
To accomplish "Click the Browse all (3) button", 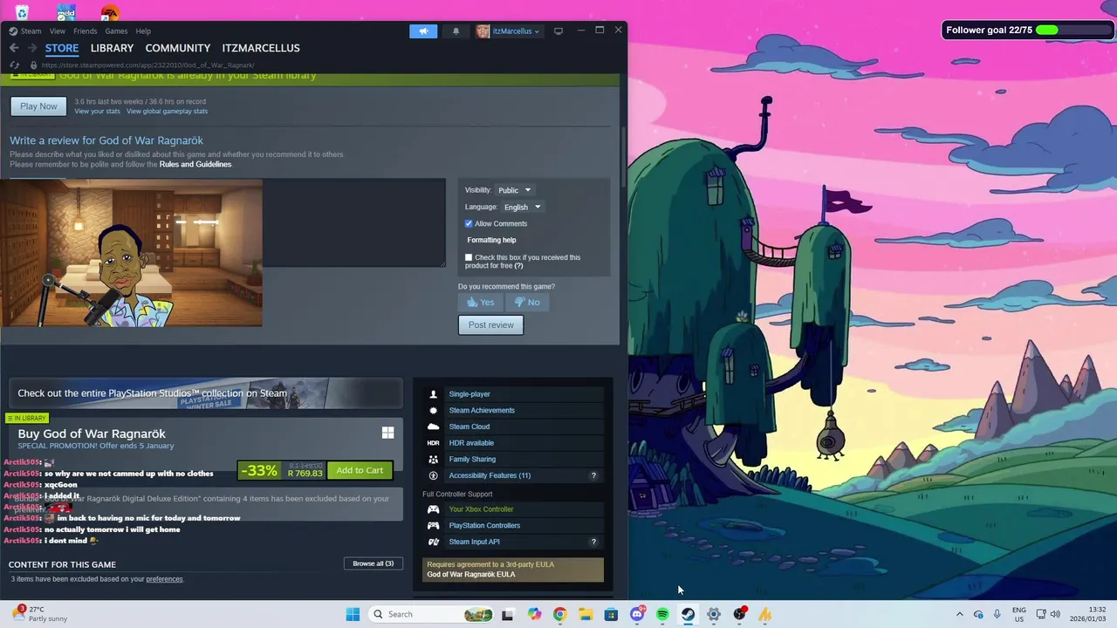I will click(x=373, y=563).
